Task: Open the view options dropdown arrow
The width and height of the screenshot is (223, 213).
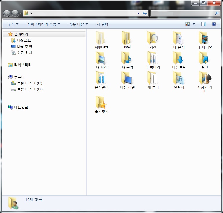Action: pos(194,24)
